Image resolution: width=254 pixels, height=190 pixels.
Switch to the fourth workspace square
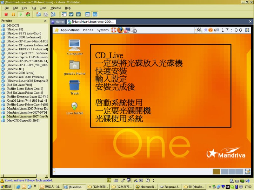(239, 172)
